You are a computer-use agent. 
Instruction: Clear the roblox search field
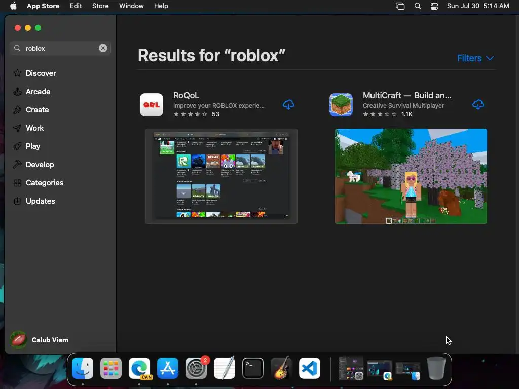(103, 48)
